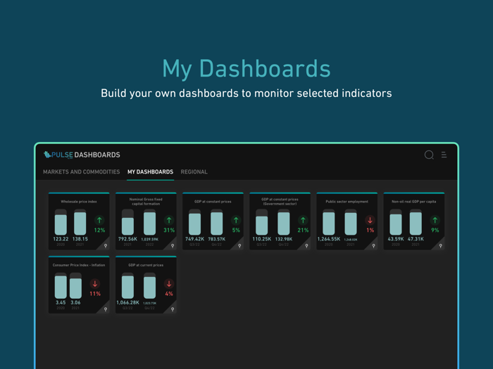Image resolution: width=493 pixels, height=369 pixels.
Task: Click the 110.25K value
Action: tap(261, 239)
